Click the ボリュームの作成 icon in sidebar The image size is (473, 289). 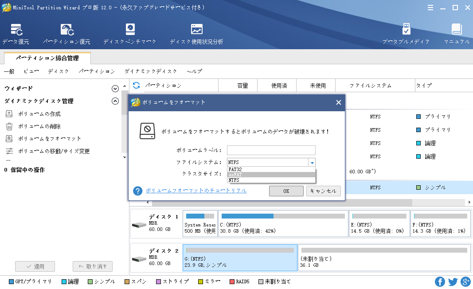(x=9, y=114)
